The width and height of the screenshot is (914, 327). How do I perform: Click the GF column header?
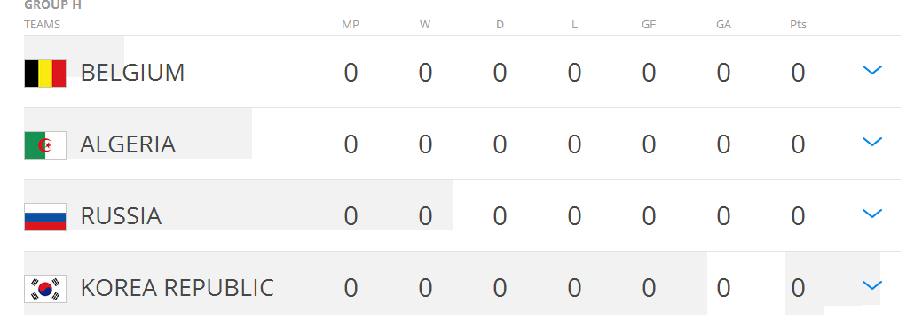point(649,25)
